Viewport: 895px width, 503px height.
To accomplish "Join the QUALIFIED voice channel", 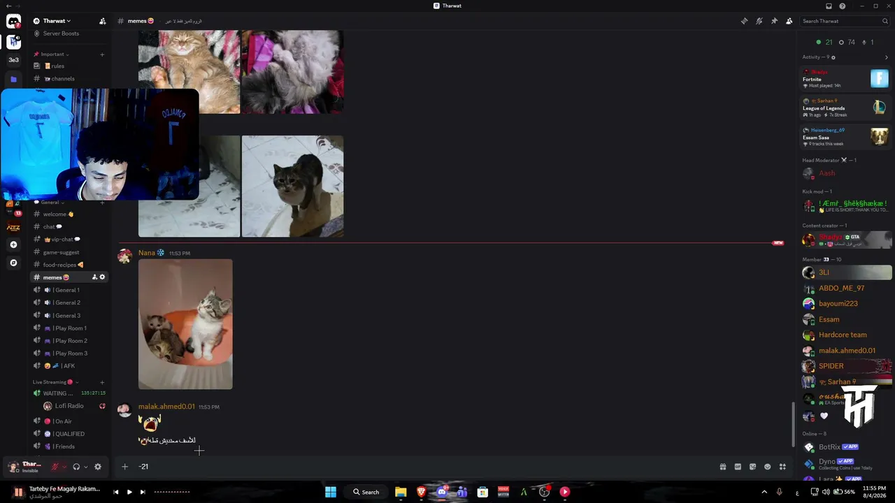I will [x=69, y=434].
